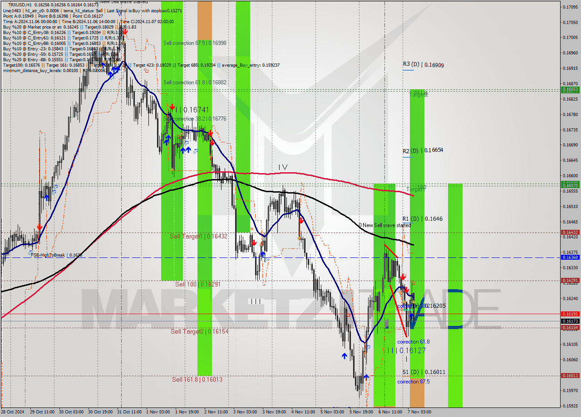Click the 0.17005 price axis label
Viewport: 581px width, 417px height.
point(570,38)
